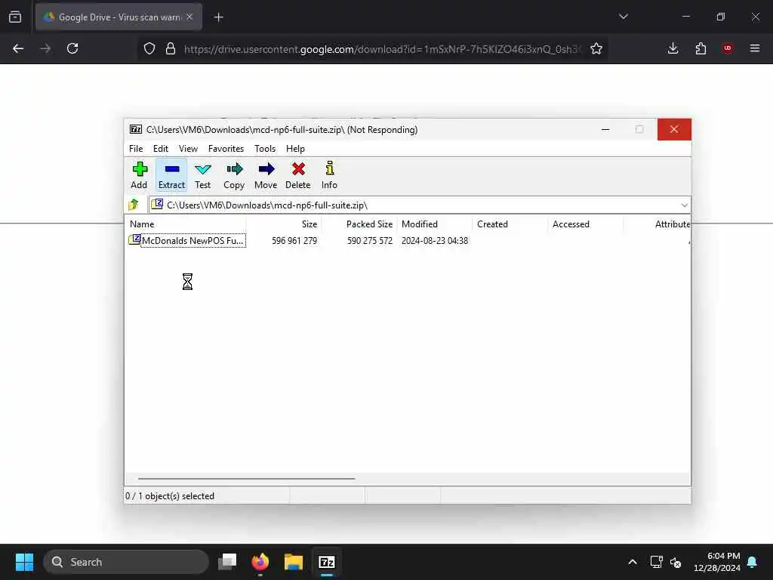
Task: Click the size value 596 961 279
Action: (x=294, y=241)
